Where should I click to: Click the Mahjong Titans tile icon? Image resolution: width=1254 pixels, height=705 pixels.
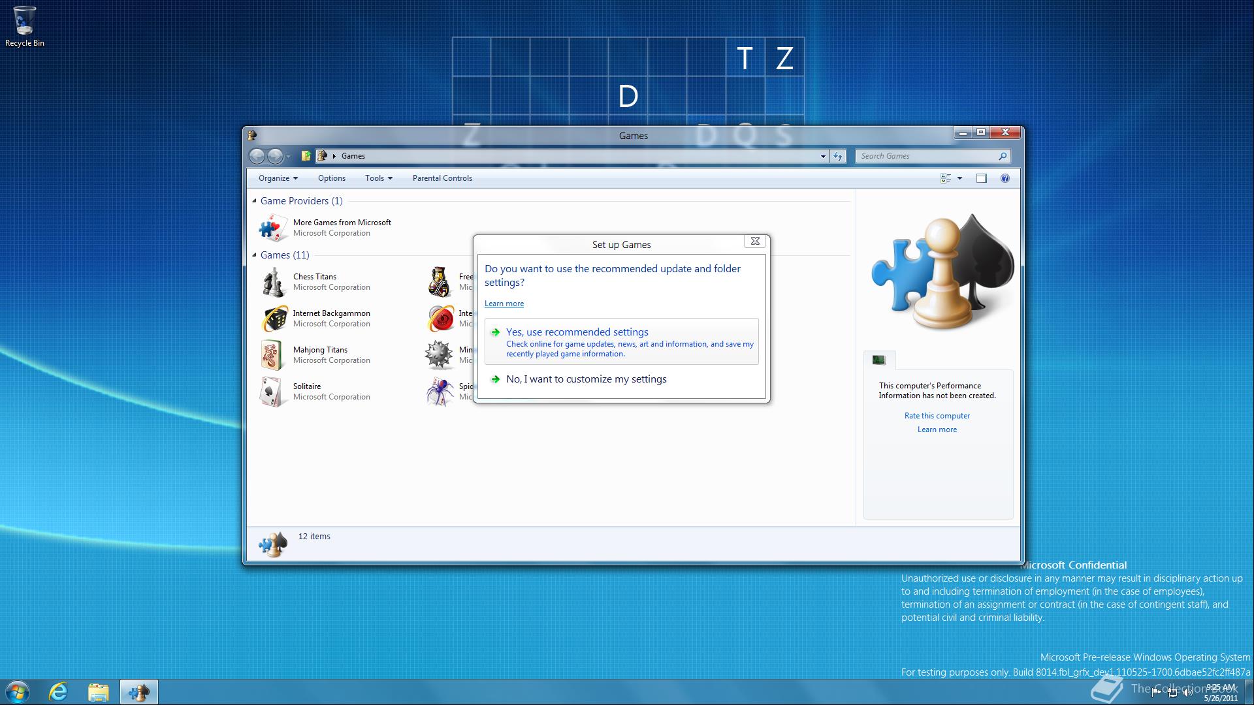pyautogui.click(x=273, y=355)
